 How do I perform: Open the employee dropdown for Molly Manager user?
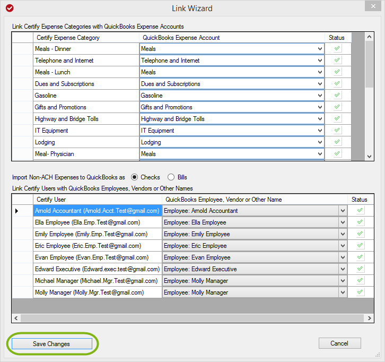point(343,292)
